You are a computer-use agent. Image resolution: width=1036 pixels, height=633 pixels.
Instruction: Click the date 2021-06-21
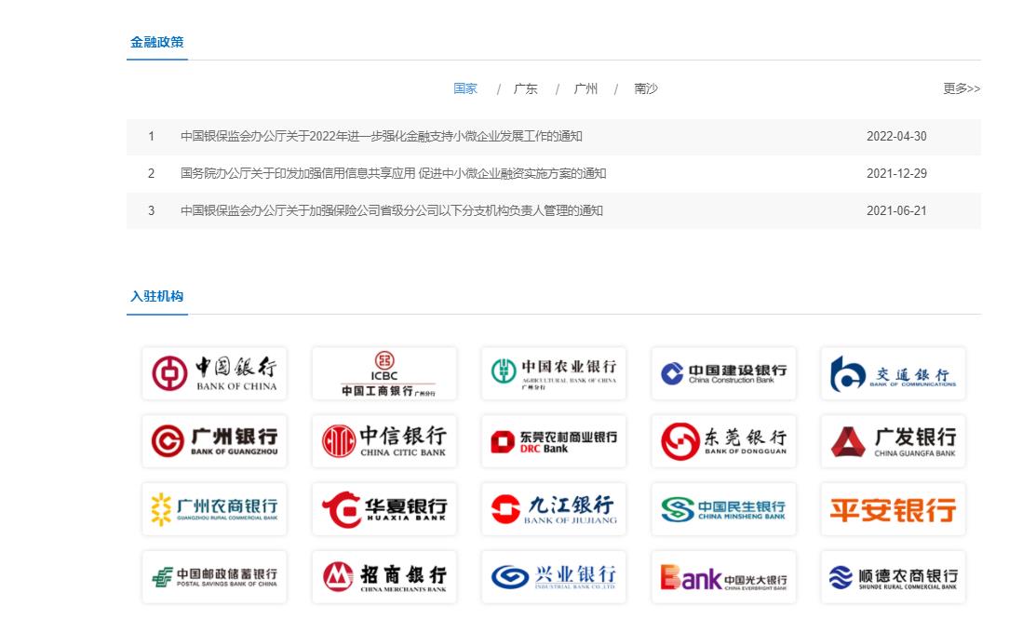(x=896, y=210)
